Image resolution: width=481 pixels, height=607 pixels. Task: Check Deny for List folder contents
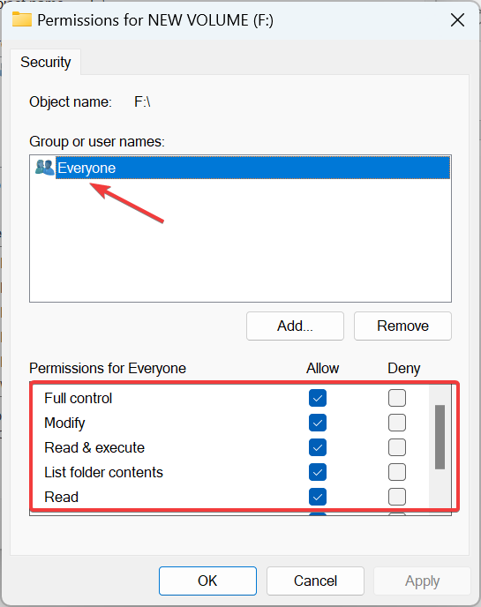[x=397, y=472]
